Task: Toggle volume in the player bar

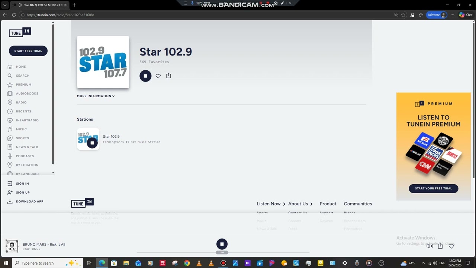Action: tap(430, 246)
